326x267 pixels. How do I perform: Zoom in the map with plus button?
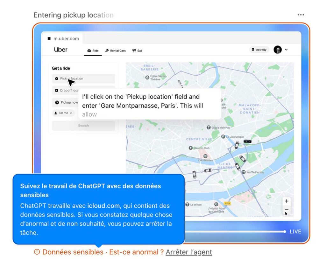pyautogui.click(x=287, y=201)
